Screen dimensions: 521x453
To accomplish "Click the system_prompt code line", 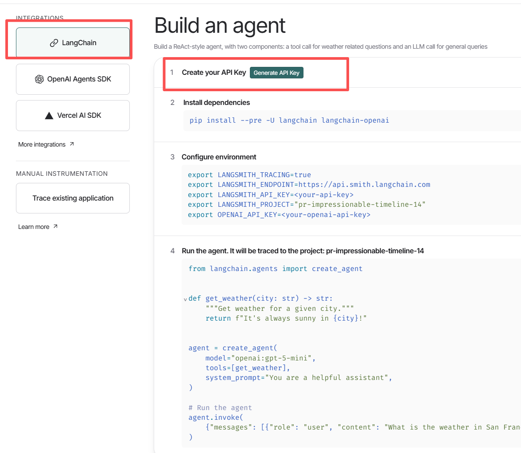I will pos(299,378).
